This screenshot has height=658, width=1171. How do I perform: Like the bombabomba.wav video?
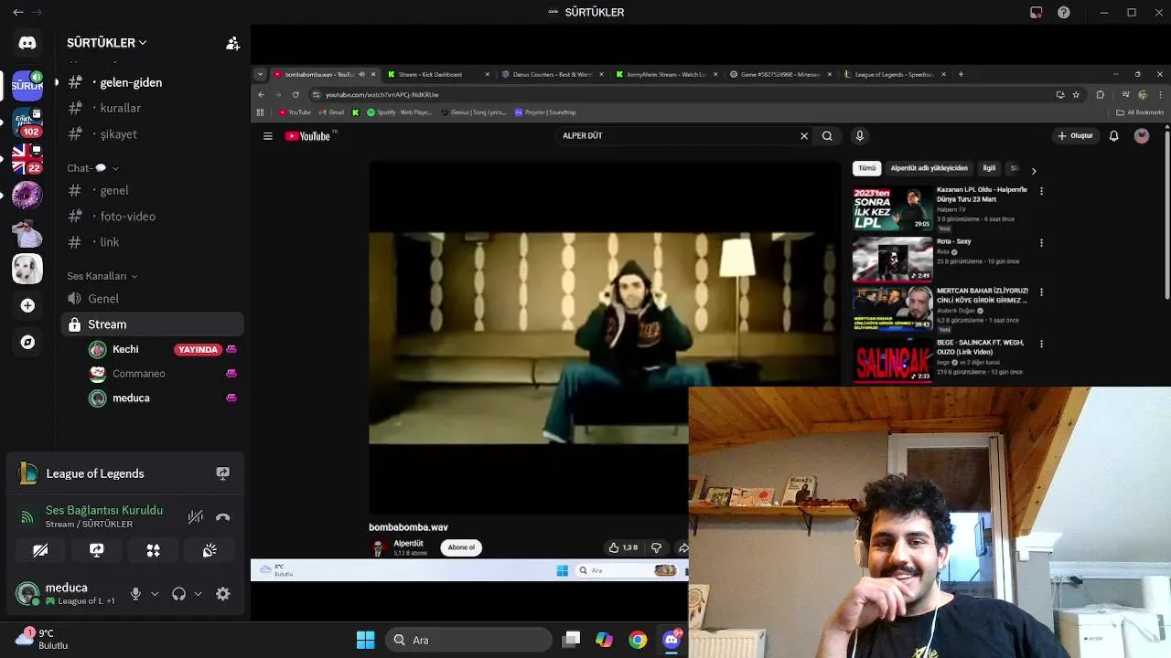tap(623, 547)
